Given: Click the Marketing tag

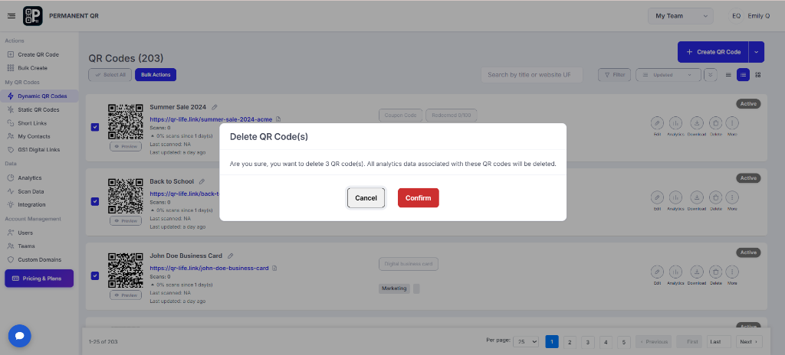Looking at the screenshot, I should [x=394, y=288].
